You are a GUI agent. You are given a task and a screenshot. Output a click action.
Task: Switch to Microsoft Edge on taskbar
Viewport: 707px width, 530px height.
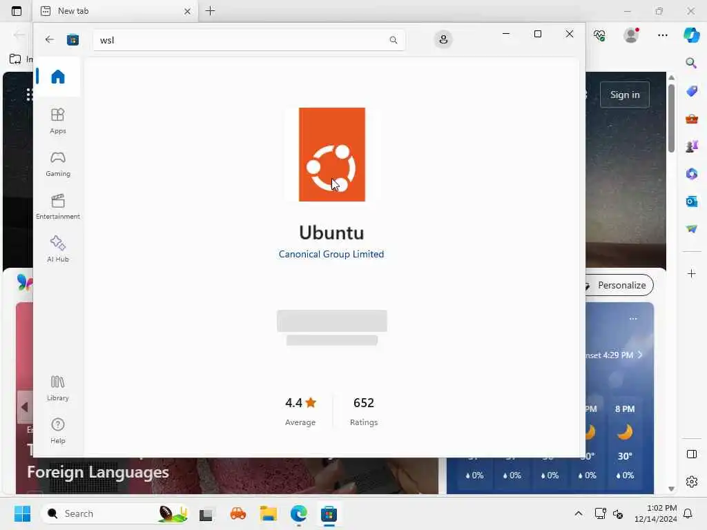[x=298, y=513]
